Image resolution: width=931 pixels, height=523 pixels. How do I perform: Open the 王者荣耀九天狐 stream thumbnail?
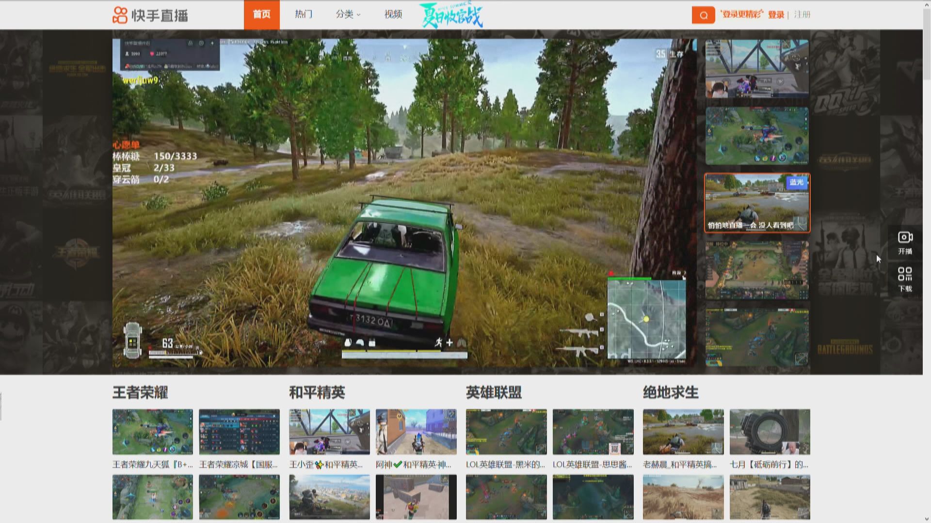pyautogui.click(x=152, y=431)
